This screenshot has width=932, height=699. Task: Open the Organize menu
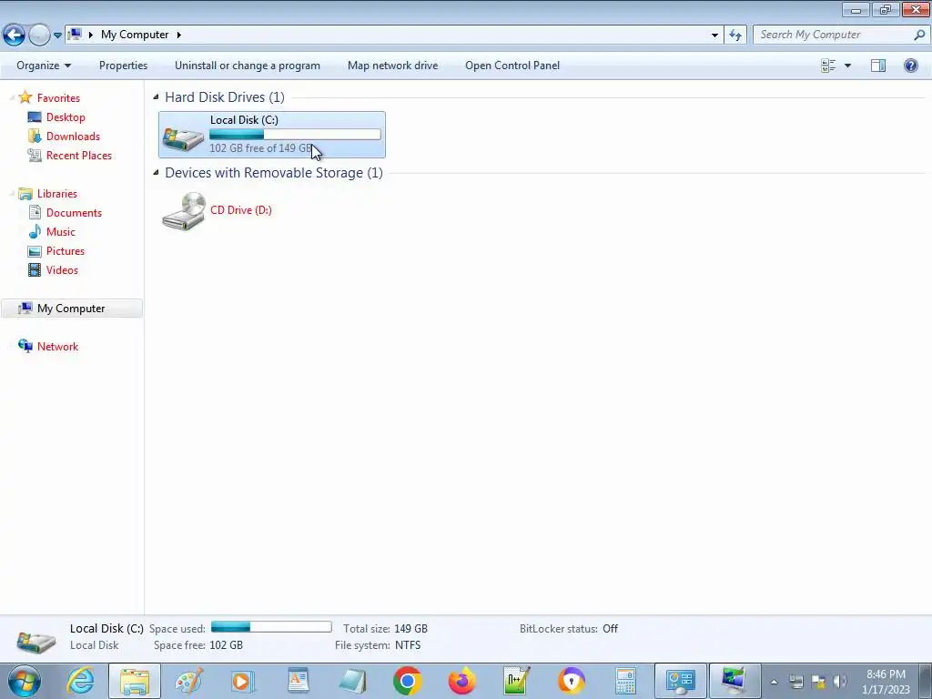44,66
